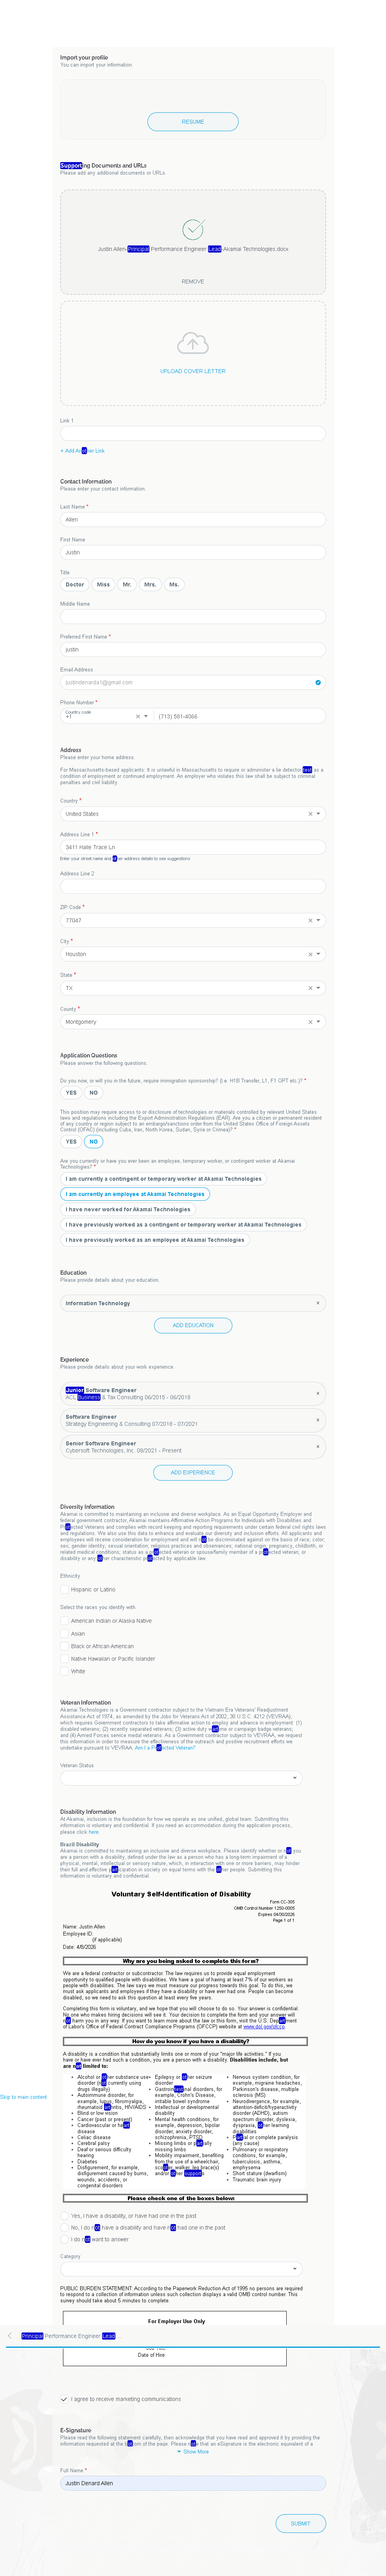Expand the State dropdown arrow
The image size is (386, 2576).
pyautogui.click(x=319, y=988)
